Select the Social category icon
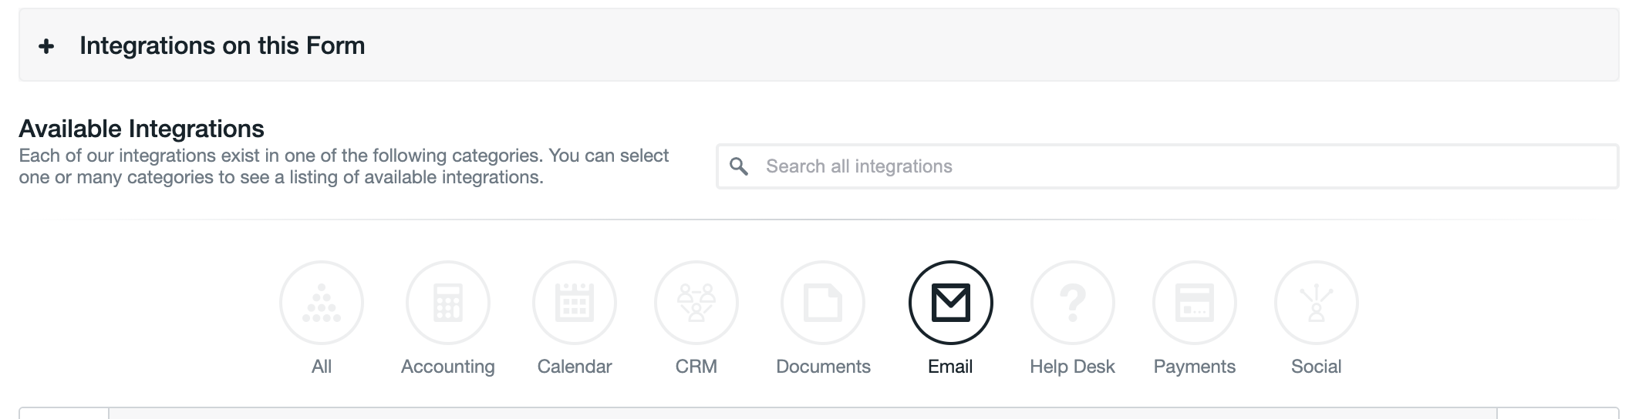Viewport: 1649px width, 419px height. 1317,303
